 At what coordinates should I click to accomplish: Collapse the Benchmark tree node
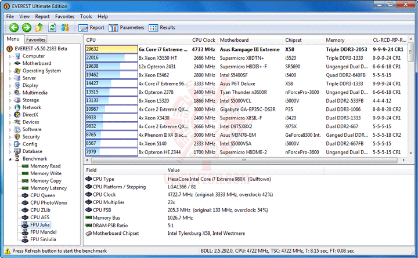click(10, 159)
